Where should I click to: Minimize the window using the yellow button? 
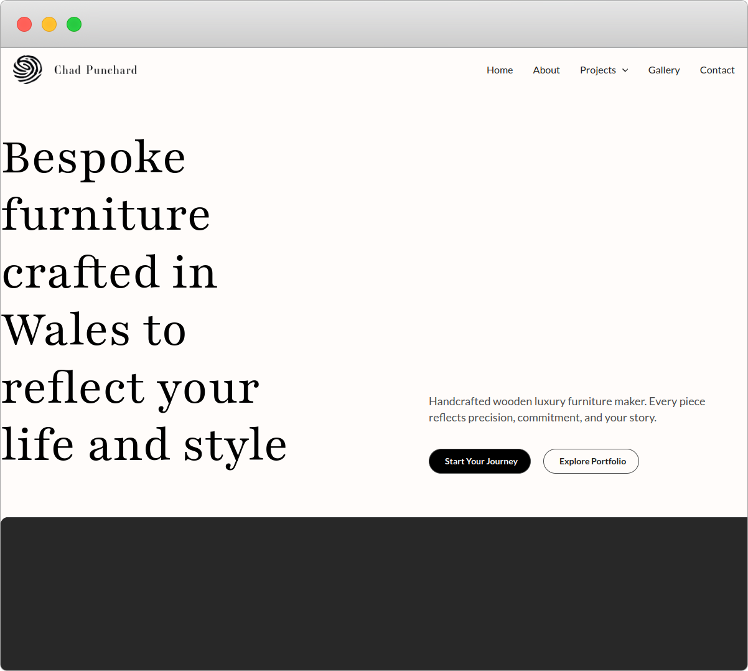point(49,24)
